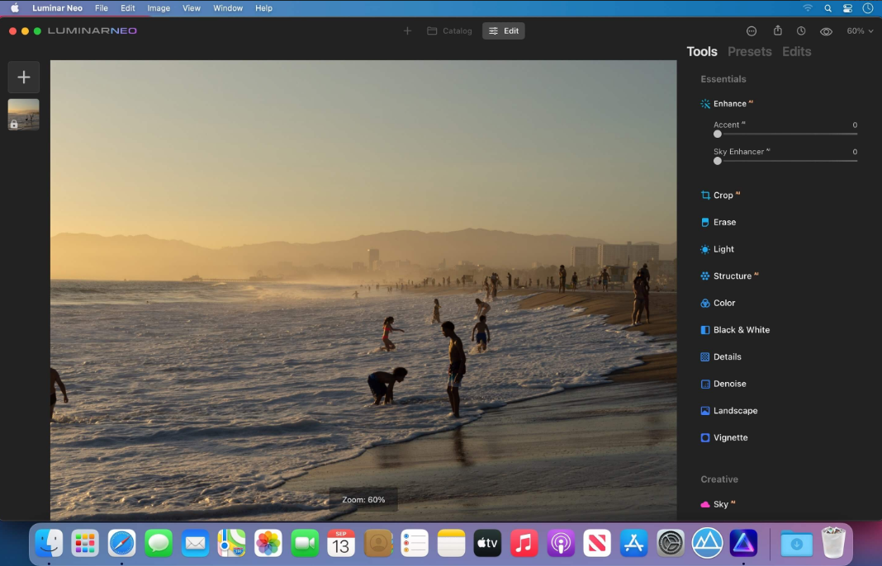Open the Edit menu in menu bar
The image size is (882, 566).
[x=128, y=8]
